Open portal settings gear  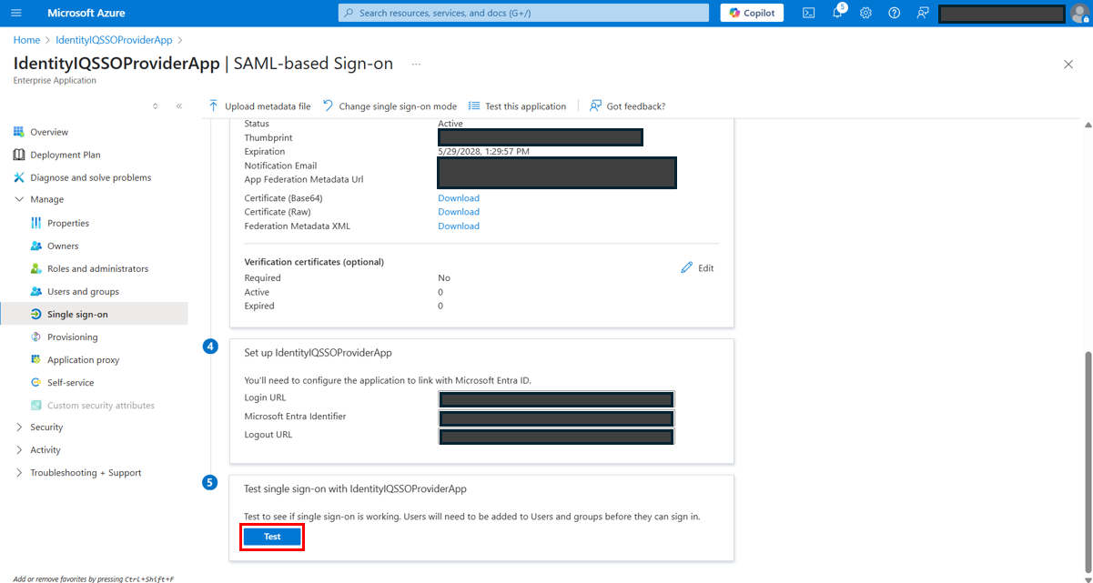pyautogui.click(x=865, y=13)
